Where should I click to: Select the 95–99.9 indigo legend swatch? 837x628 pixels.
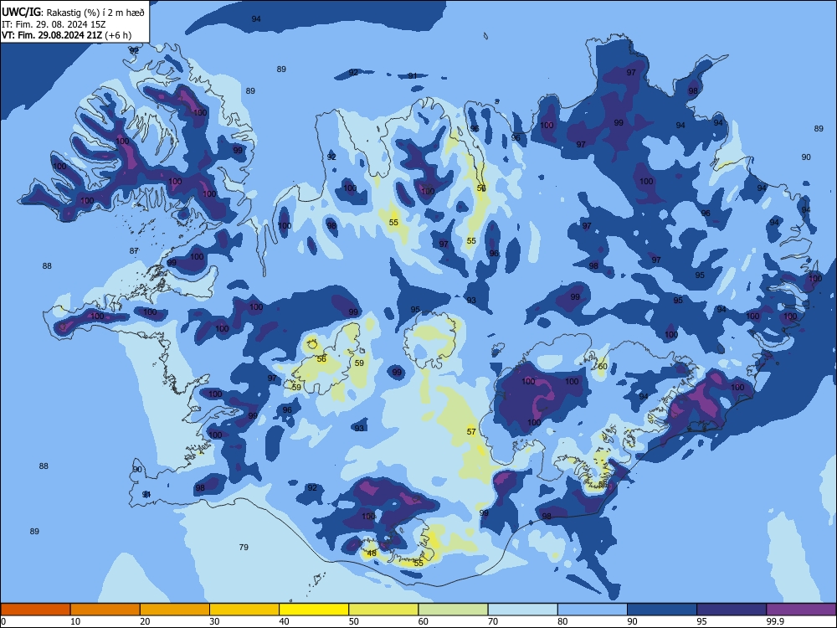[732, 610]
